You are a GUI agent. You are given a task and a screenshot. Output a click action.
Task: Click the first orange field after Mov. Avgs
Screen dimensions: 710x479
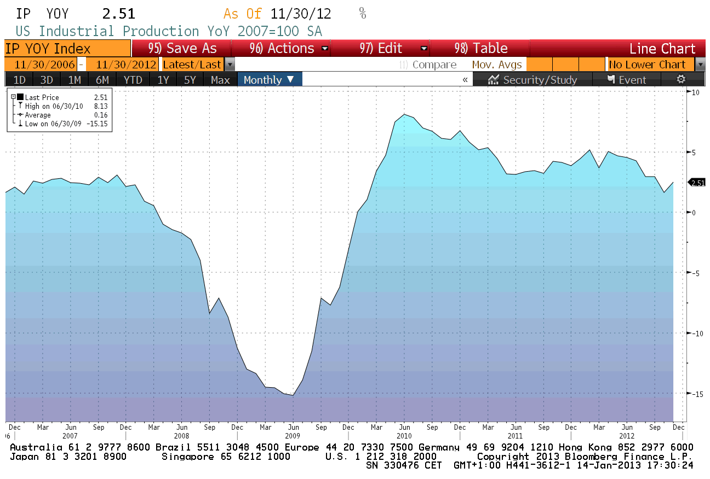pyautogui.click(x=539, y=65)
